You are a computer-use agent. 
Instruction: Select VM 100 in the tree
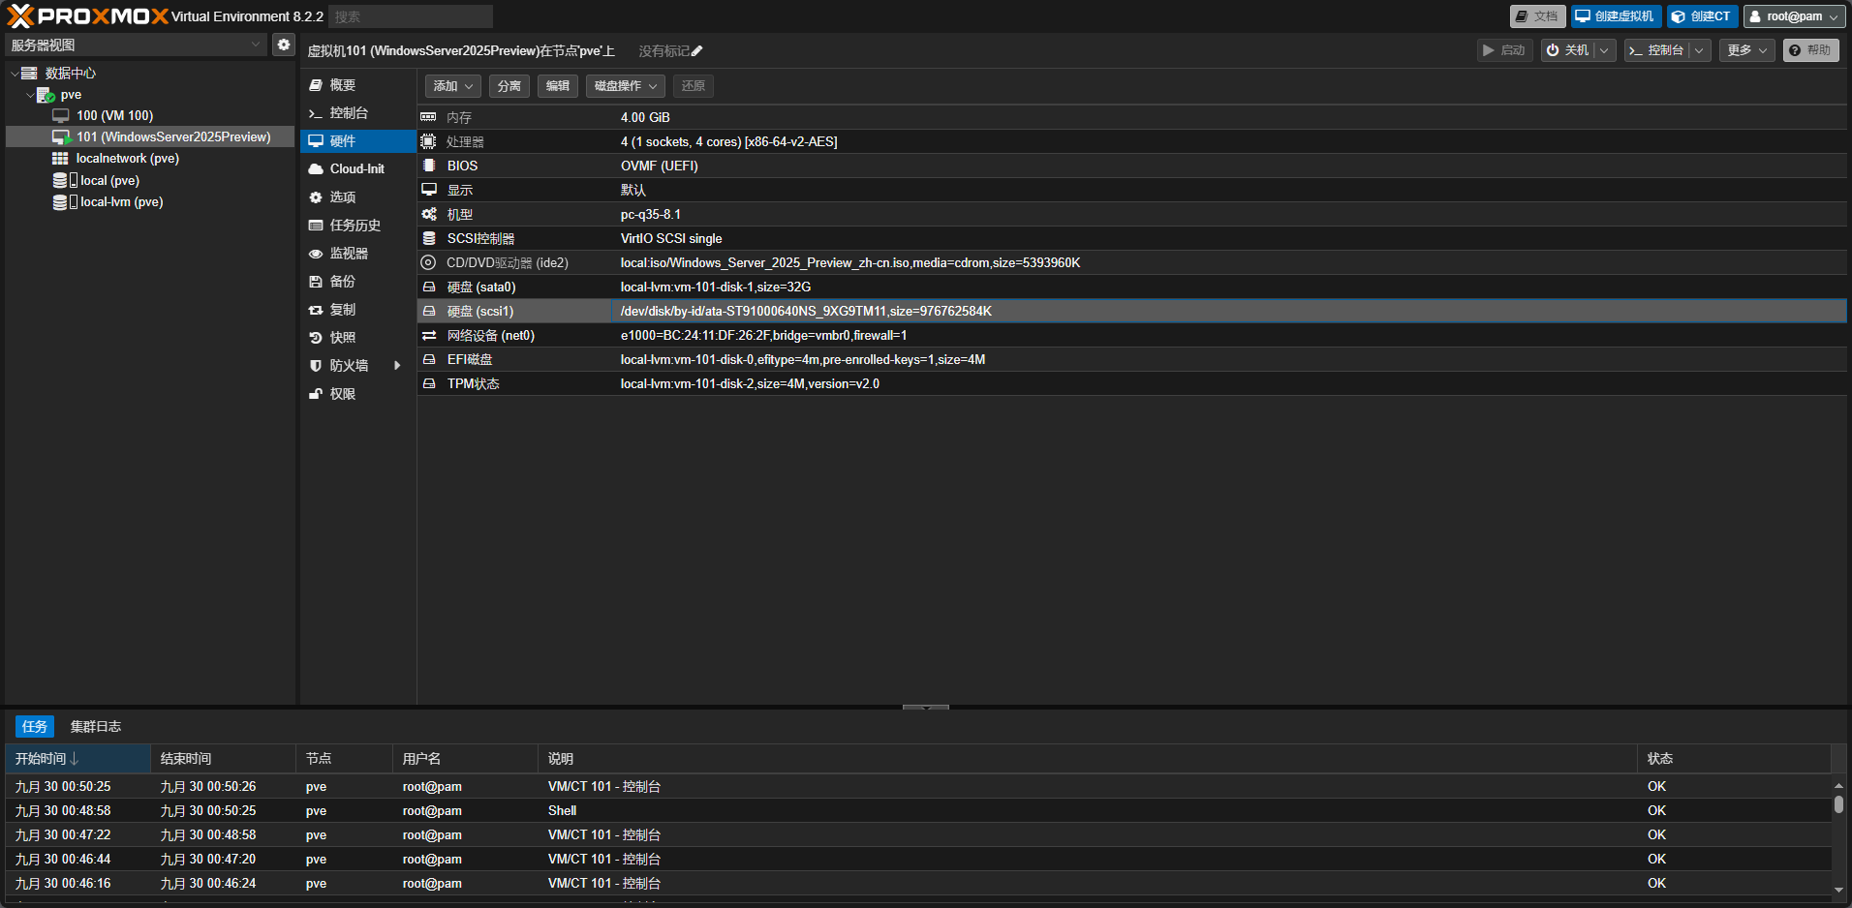pyautogui.click(x=114, y=116)
